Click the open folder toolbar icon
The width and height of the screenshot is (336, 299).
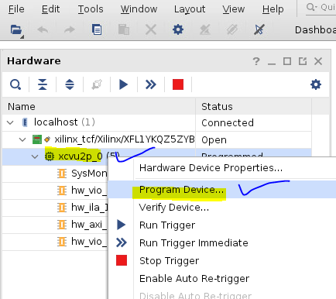pos(16,30)
